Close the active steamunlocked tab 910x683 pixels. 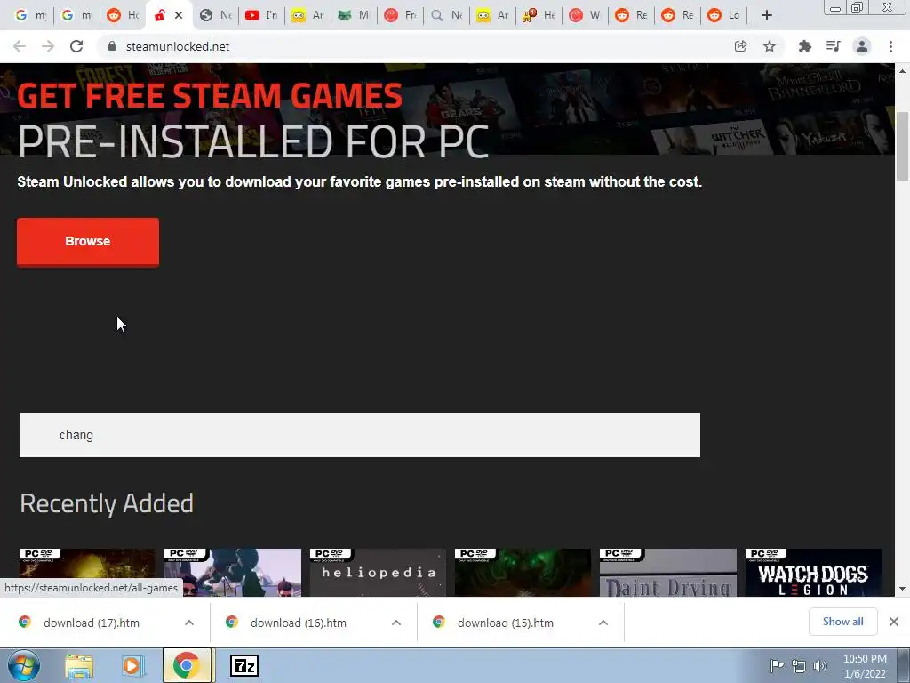[x=179, y=16]
